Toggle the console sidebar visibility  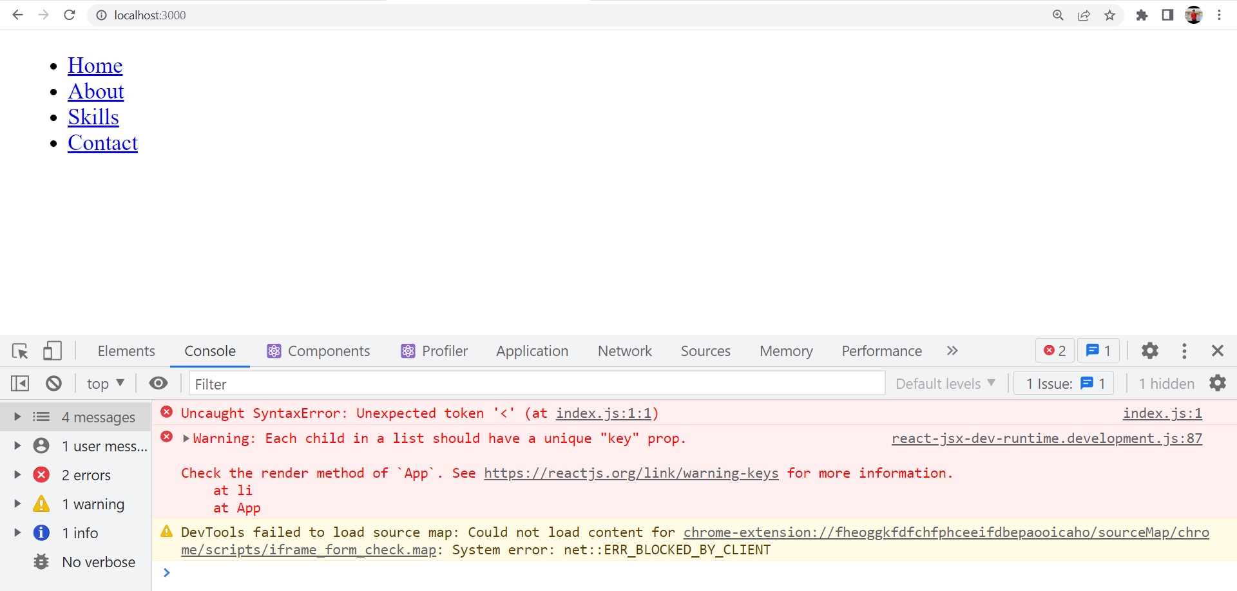[x=20, y=384]
